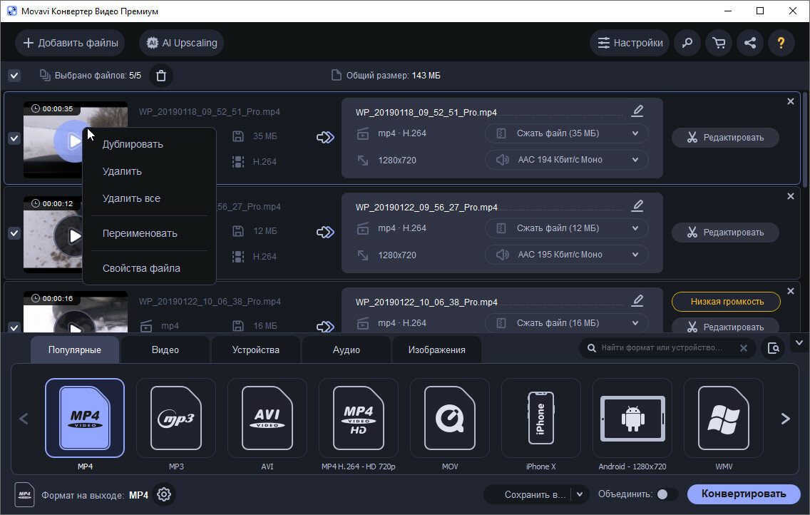Open the shopping cart icon
This screenshot has width=810, height=515.
point(719,43)
